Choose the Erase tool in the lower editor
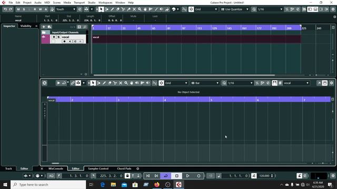 110,83
